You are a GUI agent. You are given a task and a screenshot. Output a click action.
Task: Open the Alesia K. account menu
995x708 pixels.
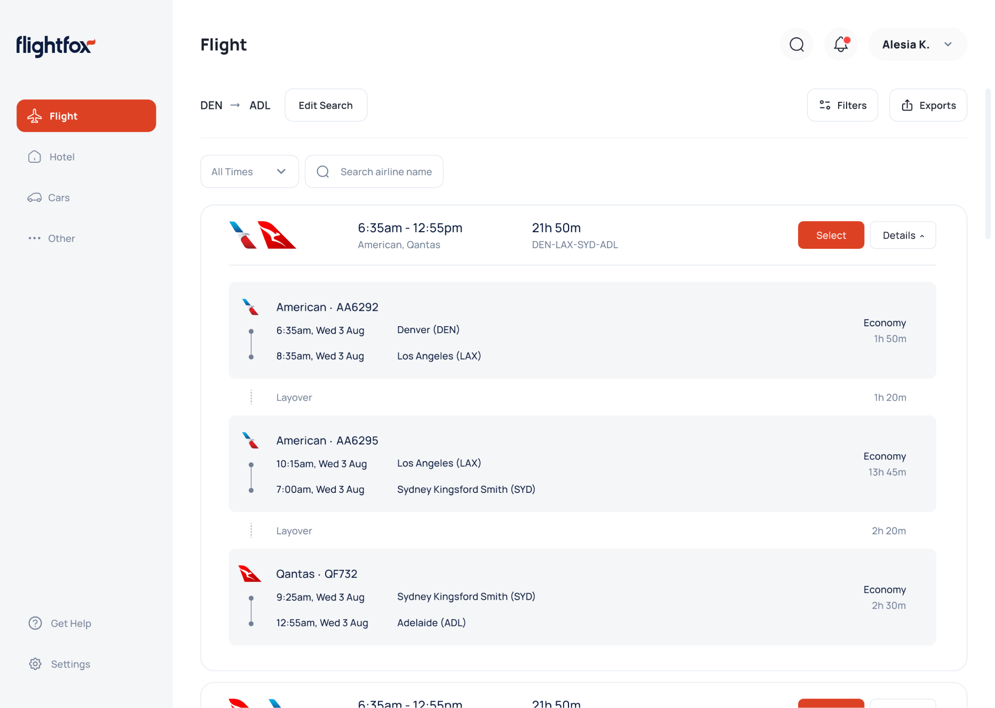[x=917, y=44]
